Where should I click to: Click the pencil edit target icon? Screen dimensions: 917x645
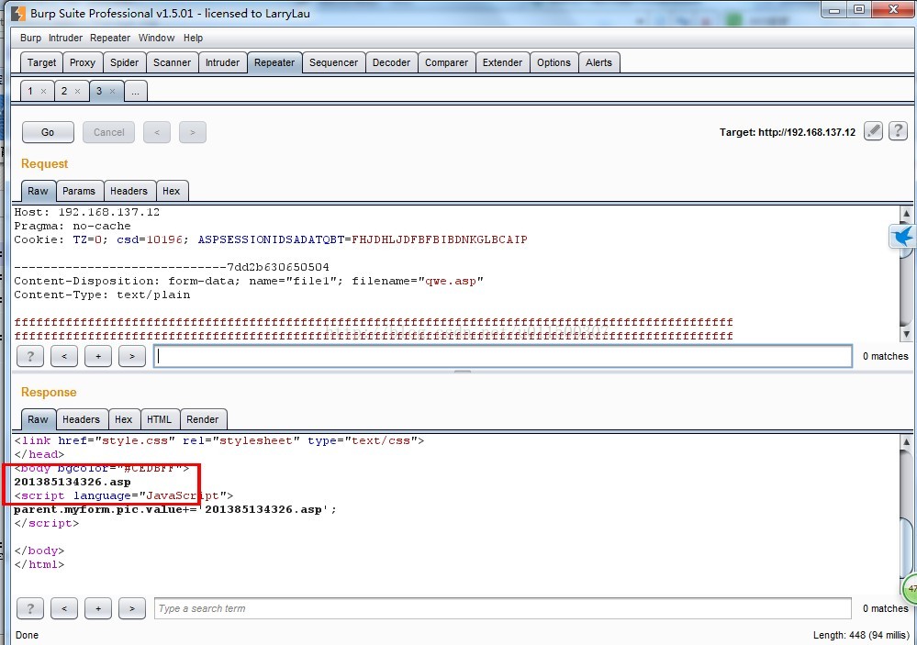point(873,131)
